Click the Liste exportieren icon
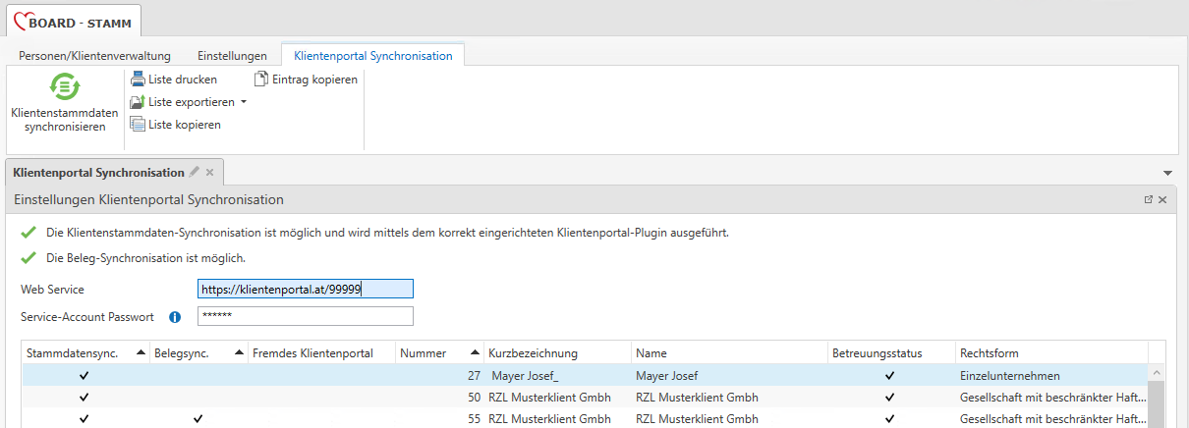This screenshot has height=428, width=1189. point(138,102)
